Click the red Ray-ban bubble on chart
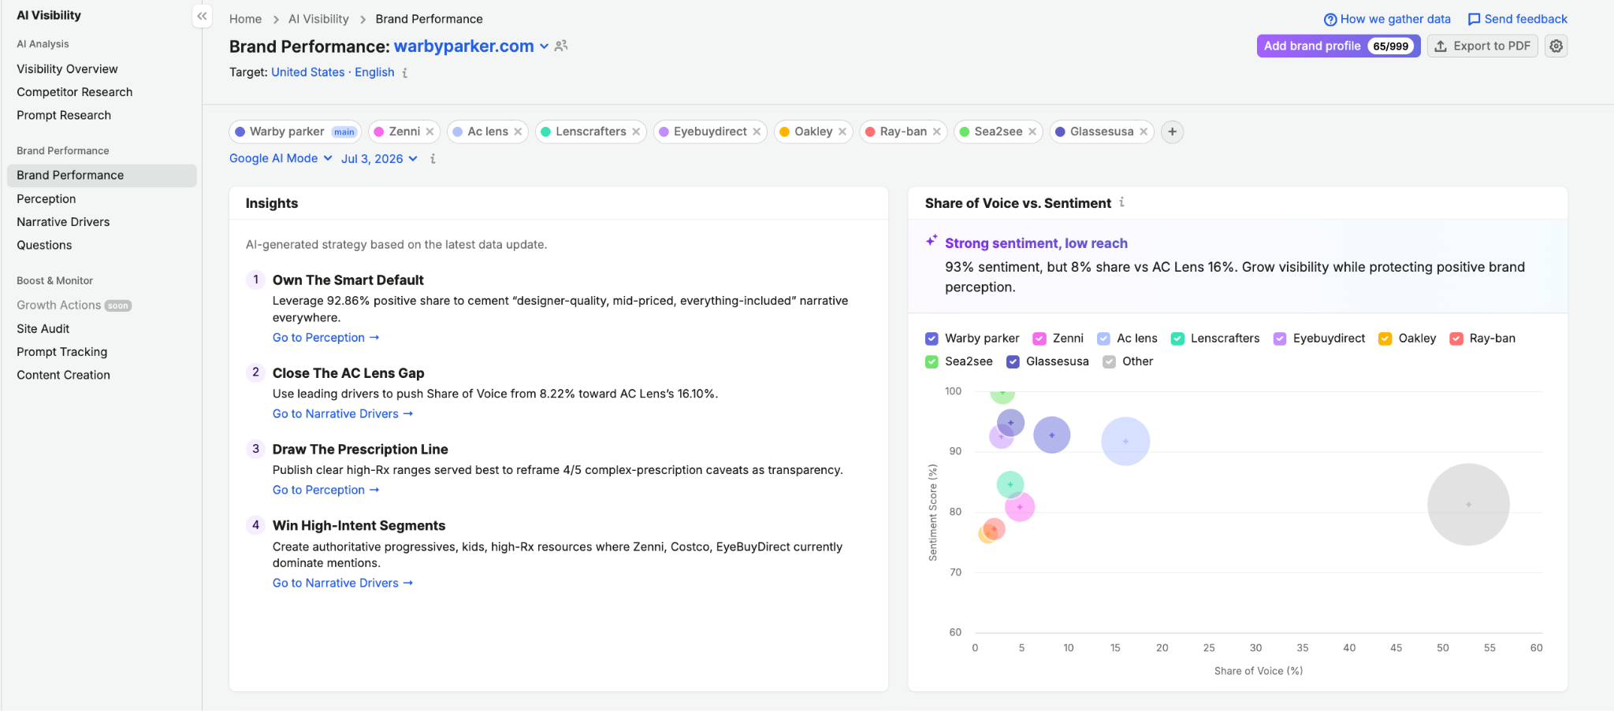Viewport: 1614px width, 711px height. [995, 529]
